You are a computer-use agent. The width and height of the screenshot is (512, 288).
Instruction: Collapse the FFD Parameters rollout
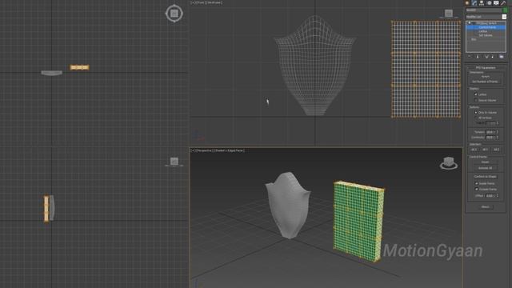click(x=486, y=67)
